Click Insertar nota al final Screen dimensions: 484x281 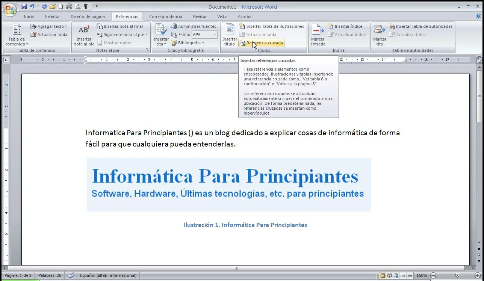[x=120, y=26]
